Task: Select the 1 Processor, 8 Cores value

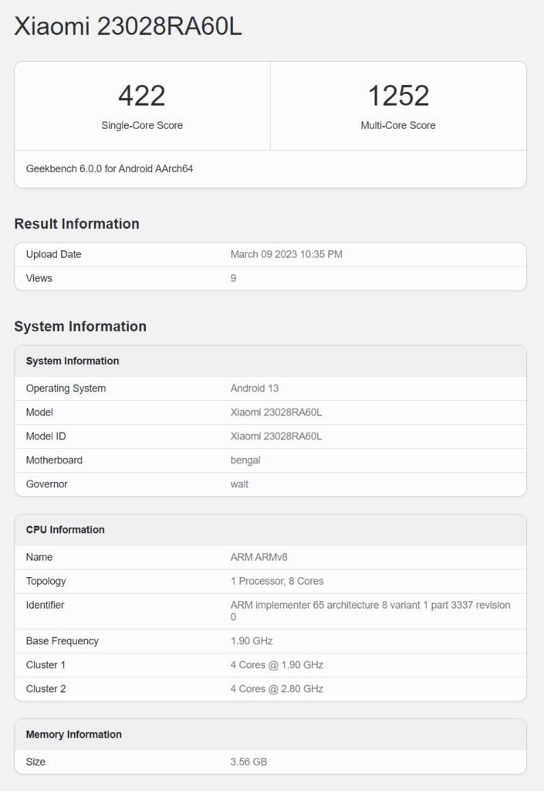Action: pyautogui.click(x=277, y=581)
